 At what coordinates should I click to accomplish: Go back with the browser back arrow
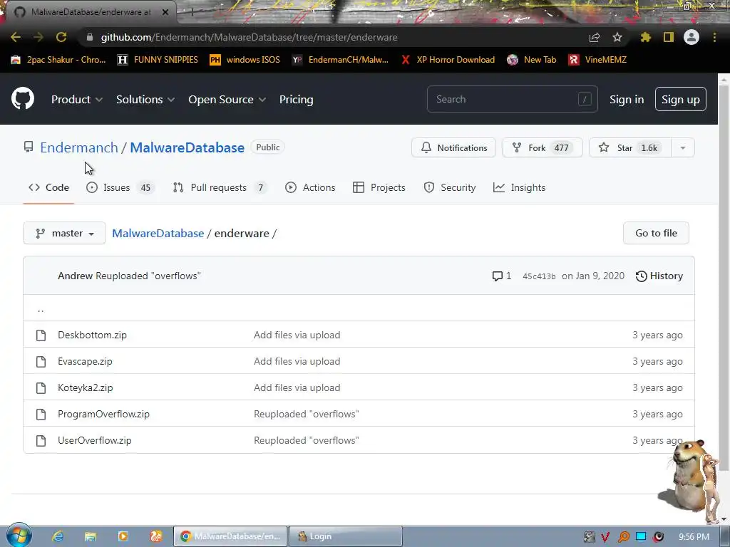click(x=16, y=37)
